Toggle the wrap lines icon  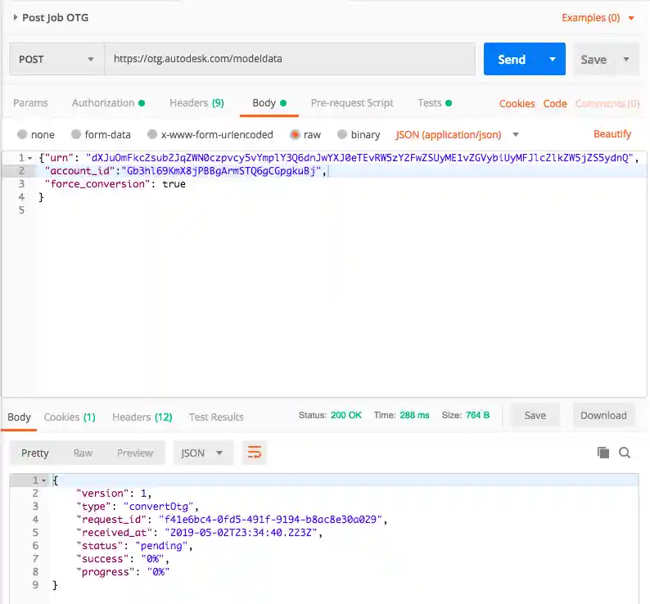[x=255, y=453]
